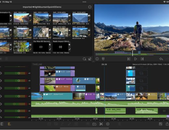Screen dimensions: 169x130
Task: Select IMG_5420.HEIC forest thumbnail
Action: pos(21,47)
